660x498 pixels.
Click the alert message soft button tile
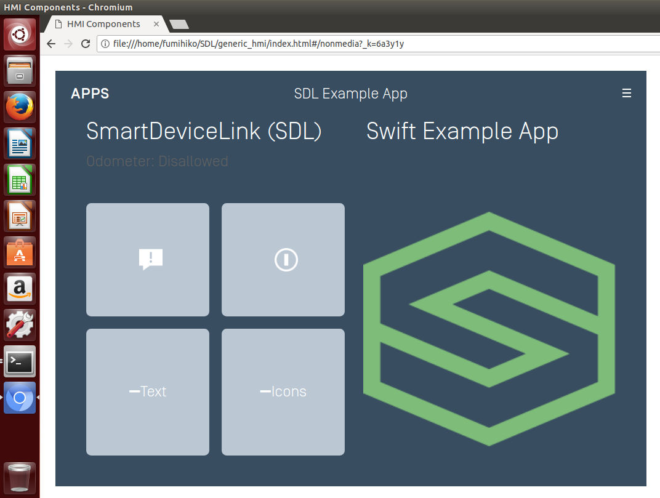(x=148, y=259)
